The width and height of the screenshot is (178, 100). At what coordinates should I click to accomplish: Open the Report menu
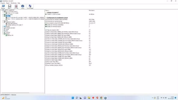point(8,3)
